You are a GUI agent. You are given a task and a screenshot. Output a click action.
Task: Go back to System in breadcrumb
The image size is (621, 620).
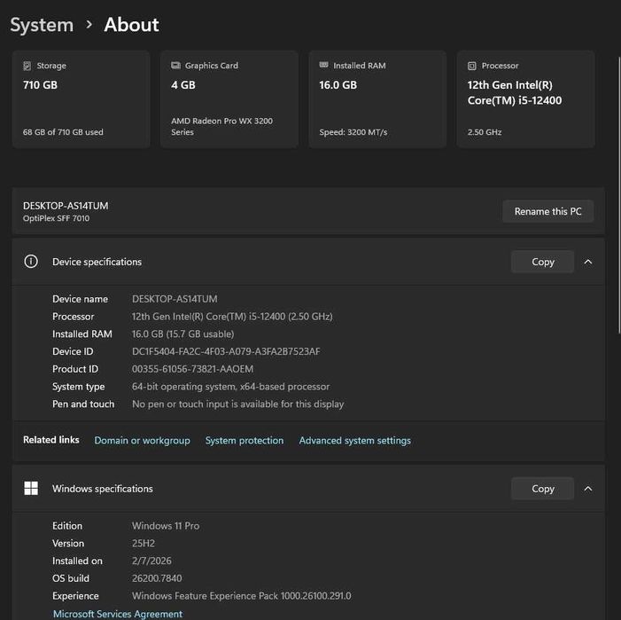coord(42,25)
